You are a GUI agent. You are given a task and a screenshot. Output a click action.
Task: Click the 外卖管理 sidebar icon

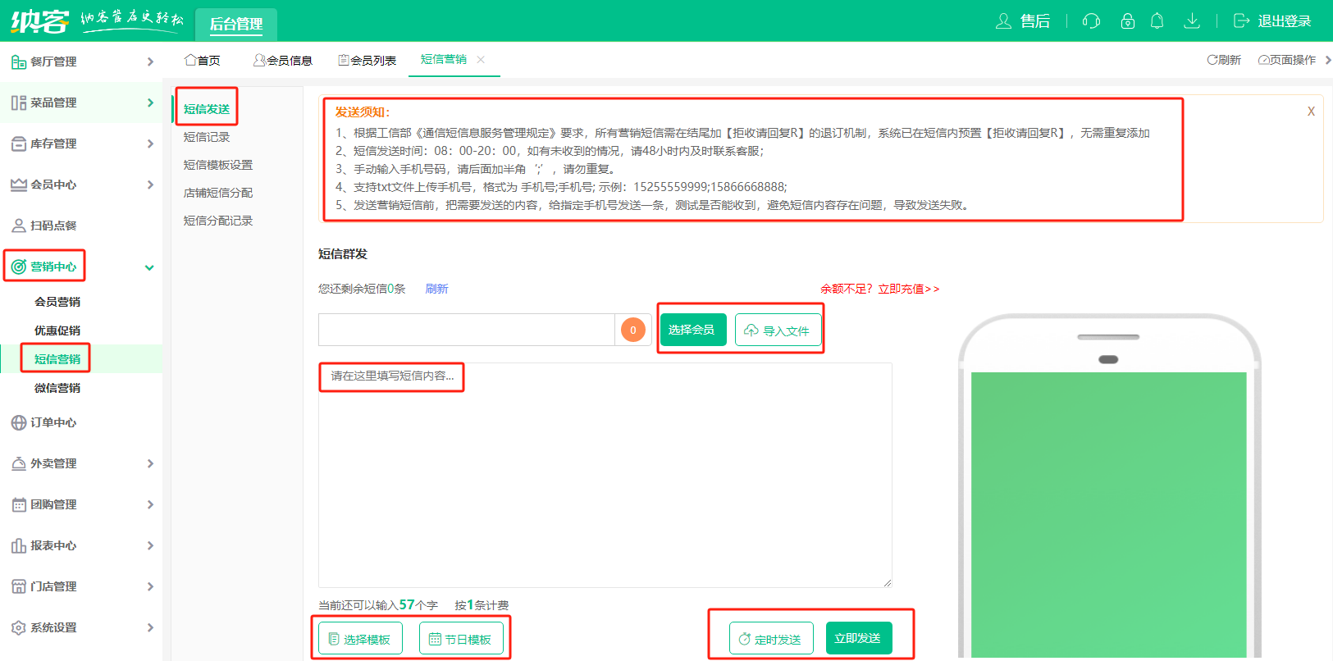tap(18, 463)
